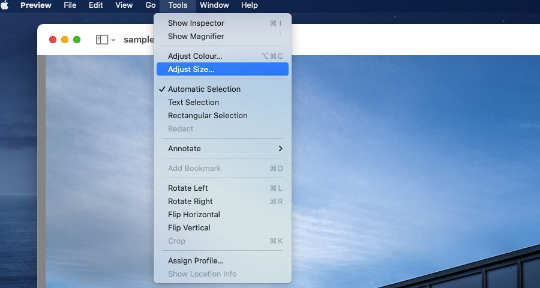Select Adjust Colour… menu entry
The height and width of the screenshot is (288, 540).
[x=223, y=56]
